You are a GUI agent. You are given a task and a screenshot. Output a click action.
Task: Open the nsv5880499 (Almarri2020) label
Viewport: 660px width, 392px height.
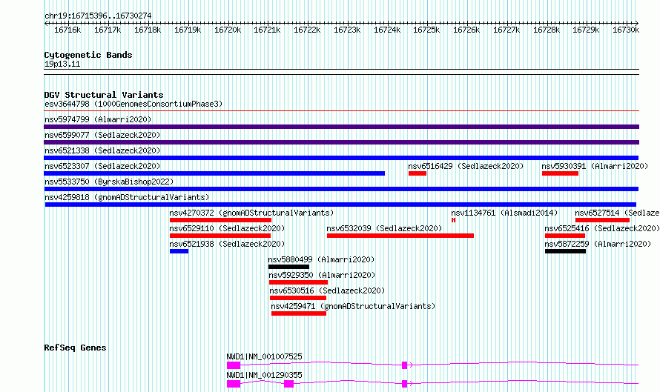[321, 259]
